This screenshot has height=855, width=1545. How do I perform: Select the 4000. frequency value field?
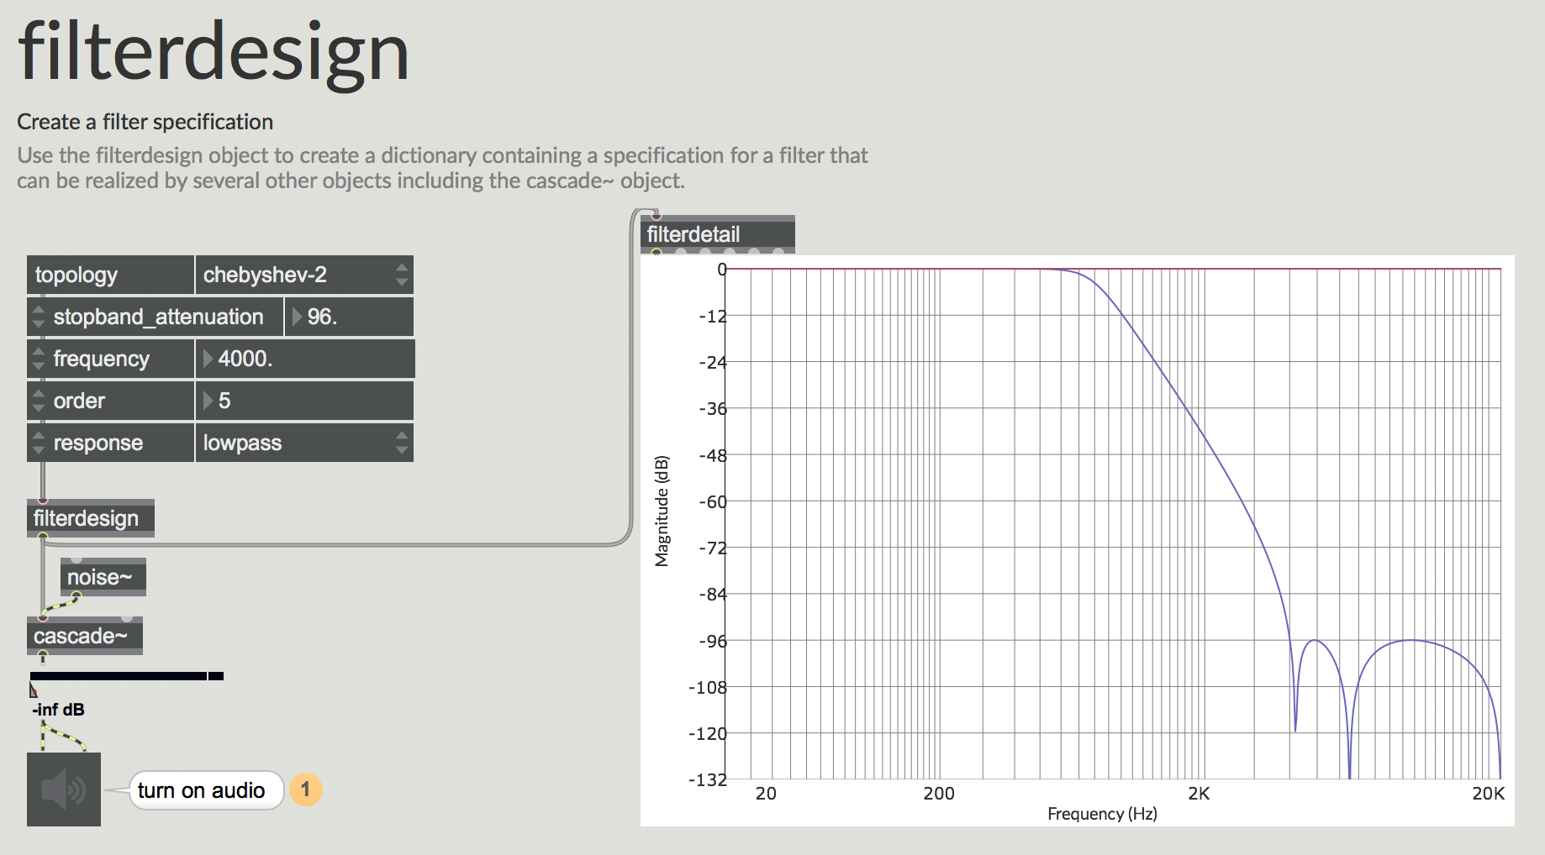304,359
